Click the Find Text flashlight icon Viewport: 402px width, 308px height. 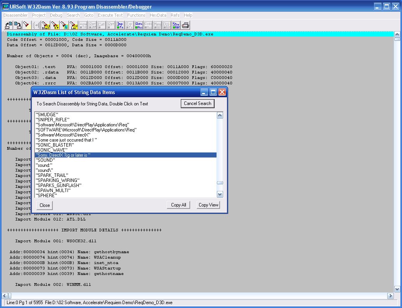tap(26, 25)
